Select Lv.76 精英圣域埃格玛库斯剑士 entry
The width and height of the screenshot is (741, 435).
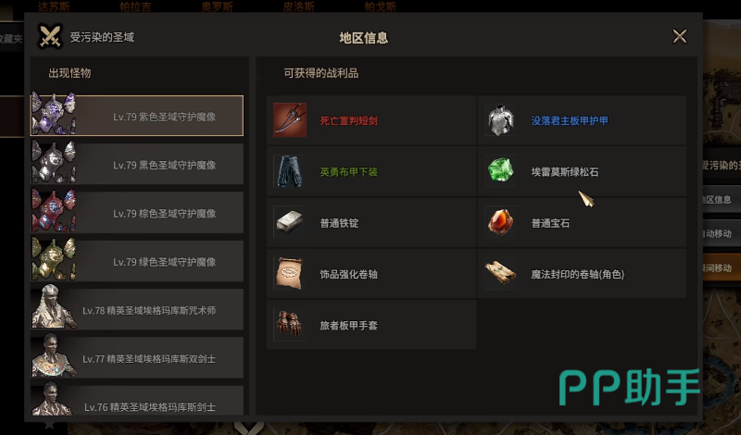[x=137, y=401]
